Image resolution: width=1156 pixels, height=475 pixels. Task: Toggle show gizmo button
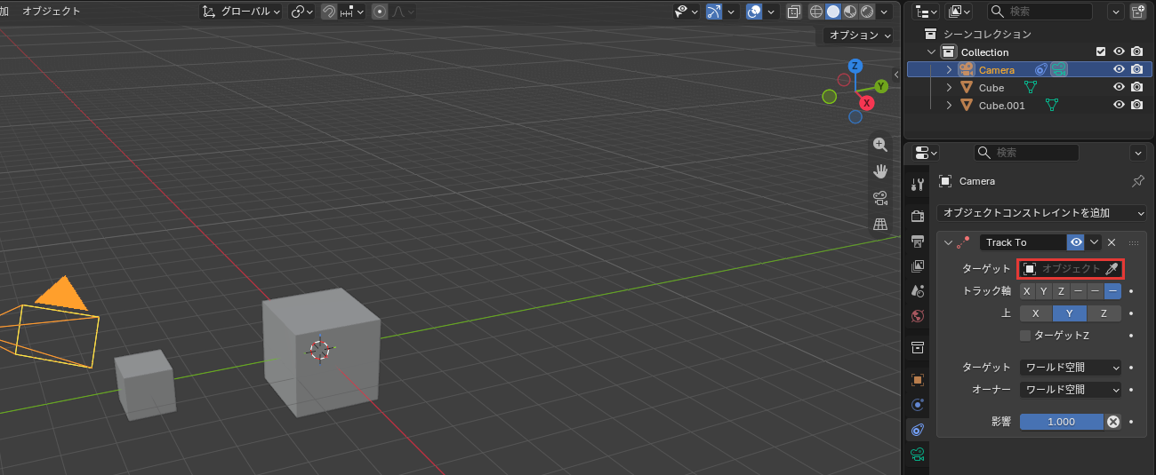[714, 12]
